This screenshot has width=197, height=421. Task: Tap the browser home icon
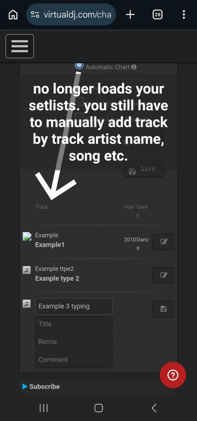[x=13, y=14]
